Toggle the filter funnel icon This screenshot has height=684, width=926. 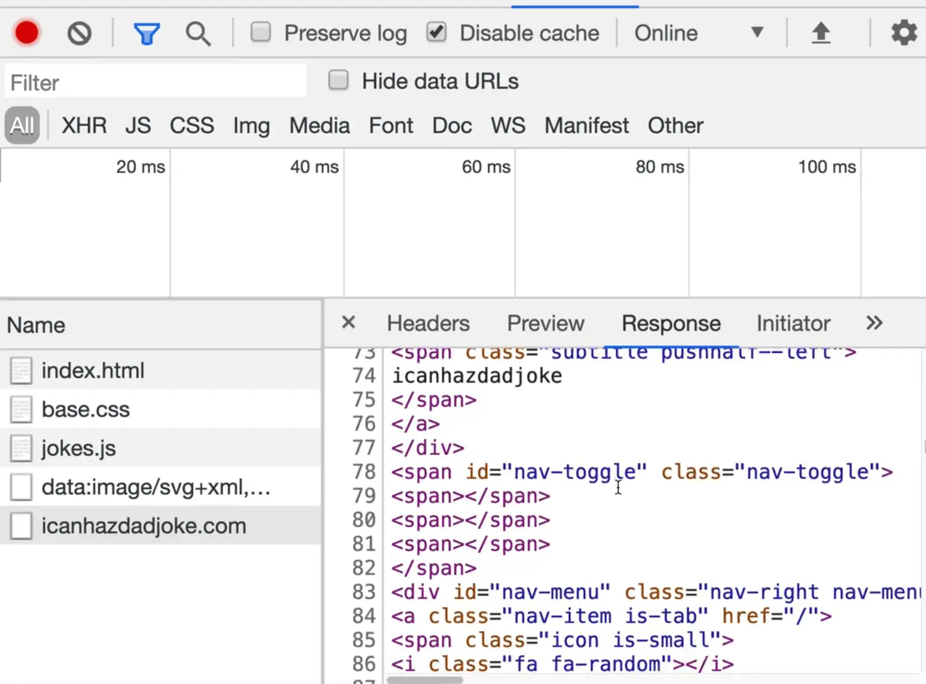[x=147, y=33]
